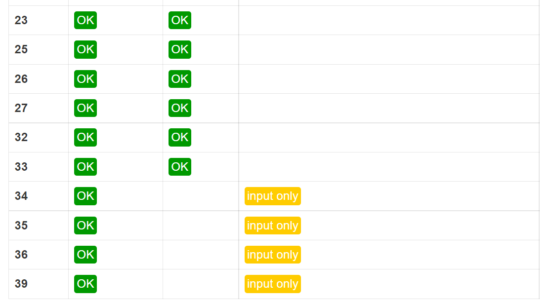Image resolution: width=554 pixels, height=302 pixels.
Task: Click the pin number 23 cell
Action: [21, 20]
